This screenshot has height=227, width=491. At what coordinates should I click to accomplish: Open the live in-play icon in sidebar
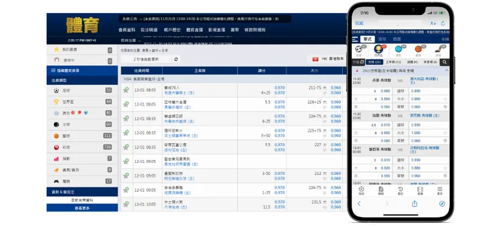click(56, 60)
